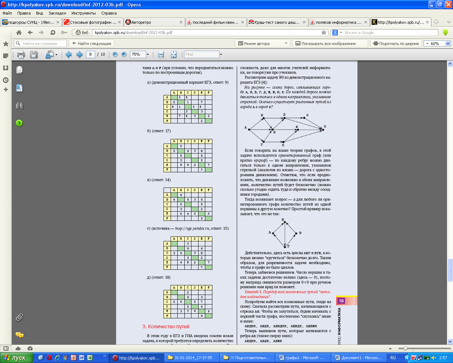This screenshot has height=363, width=453.
Task: Open the PDF pages thumbnails panel
Action: tap(19, 70)
